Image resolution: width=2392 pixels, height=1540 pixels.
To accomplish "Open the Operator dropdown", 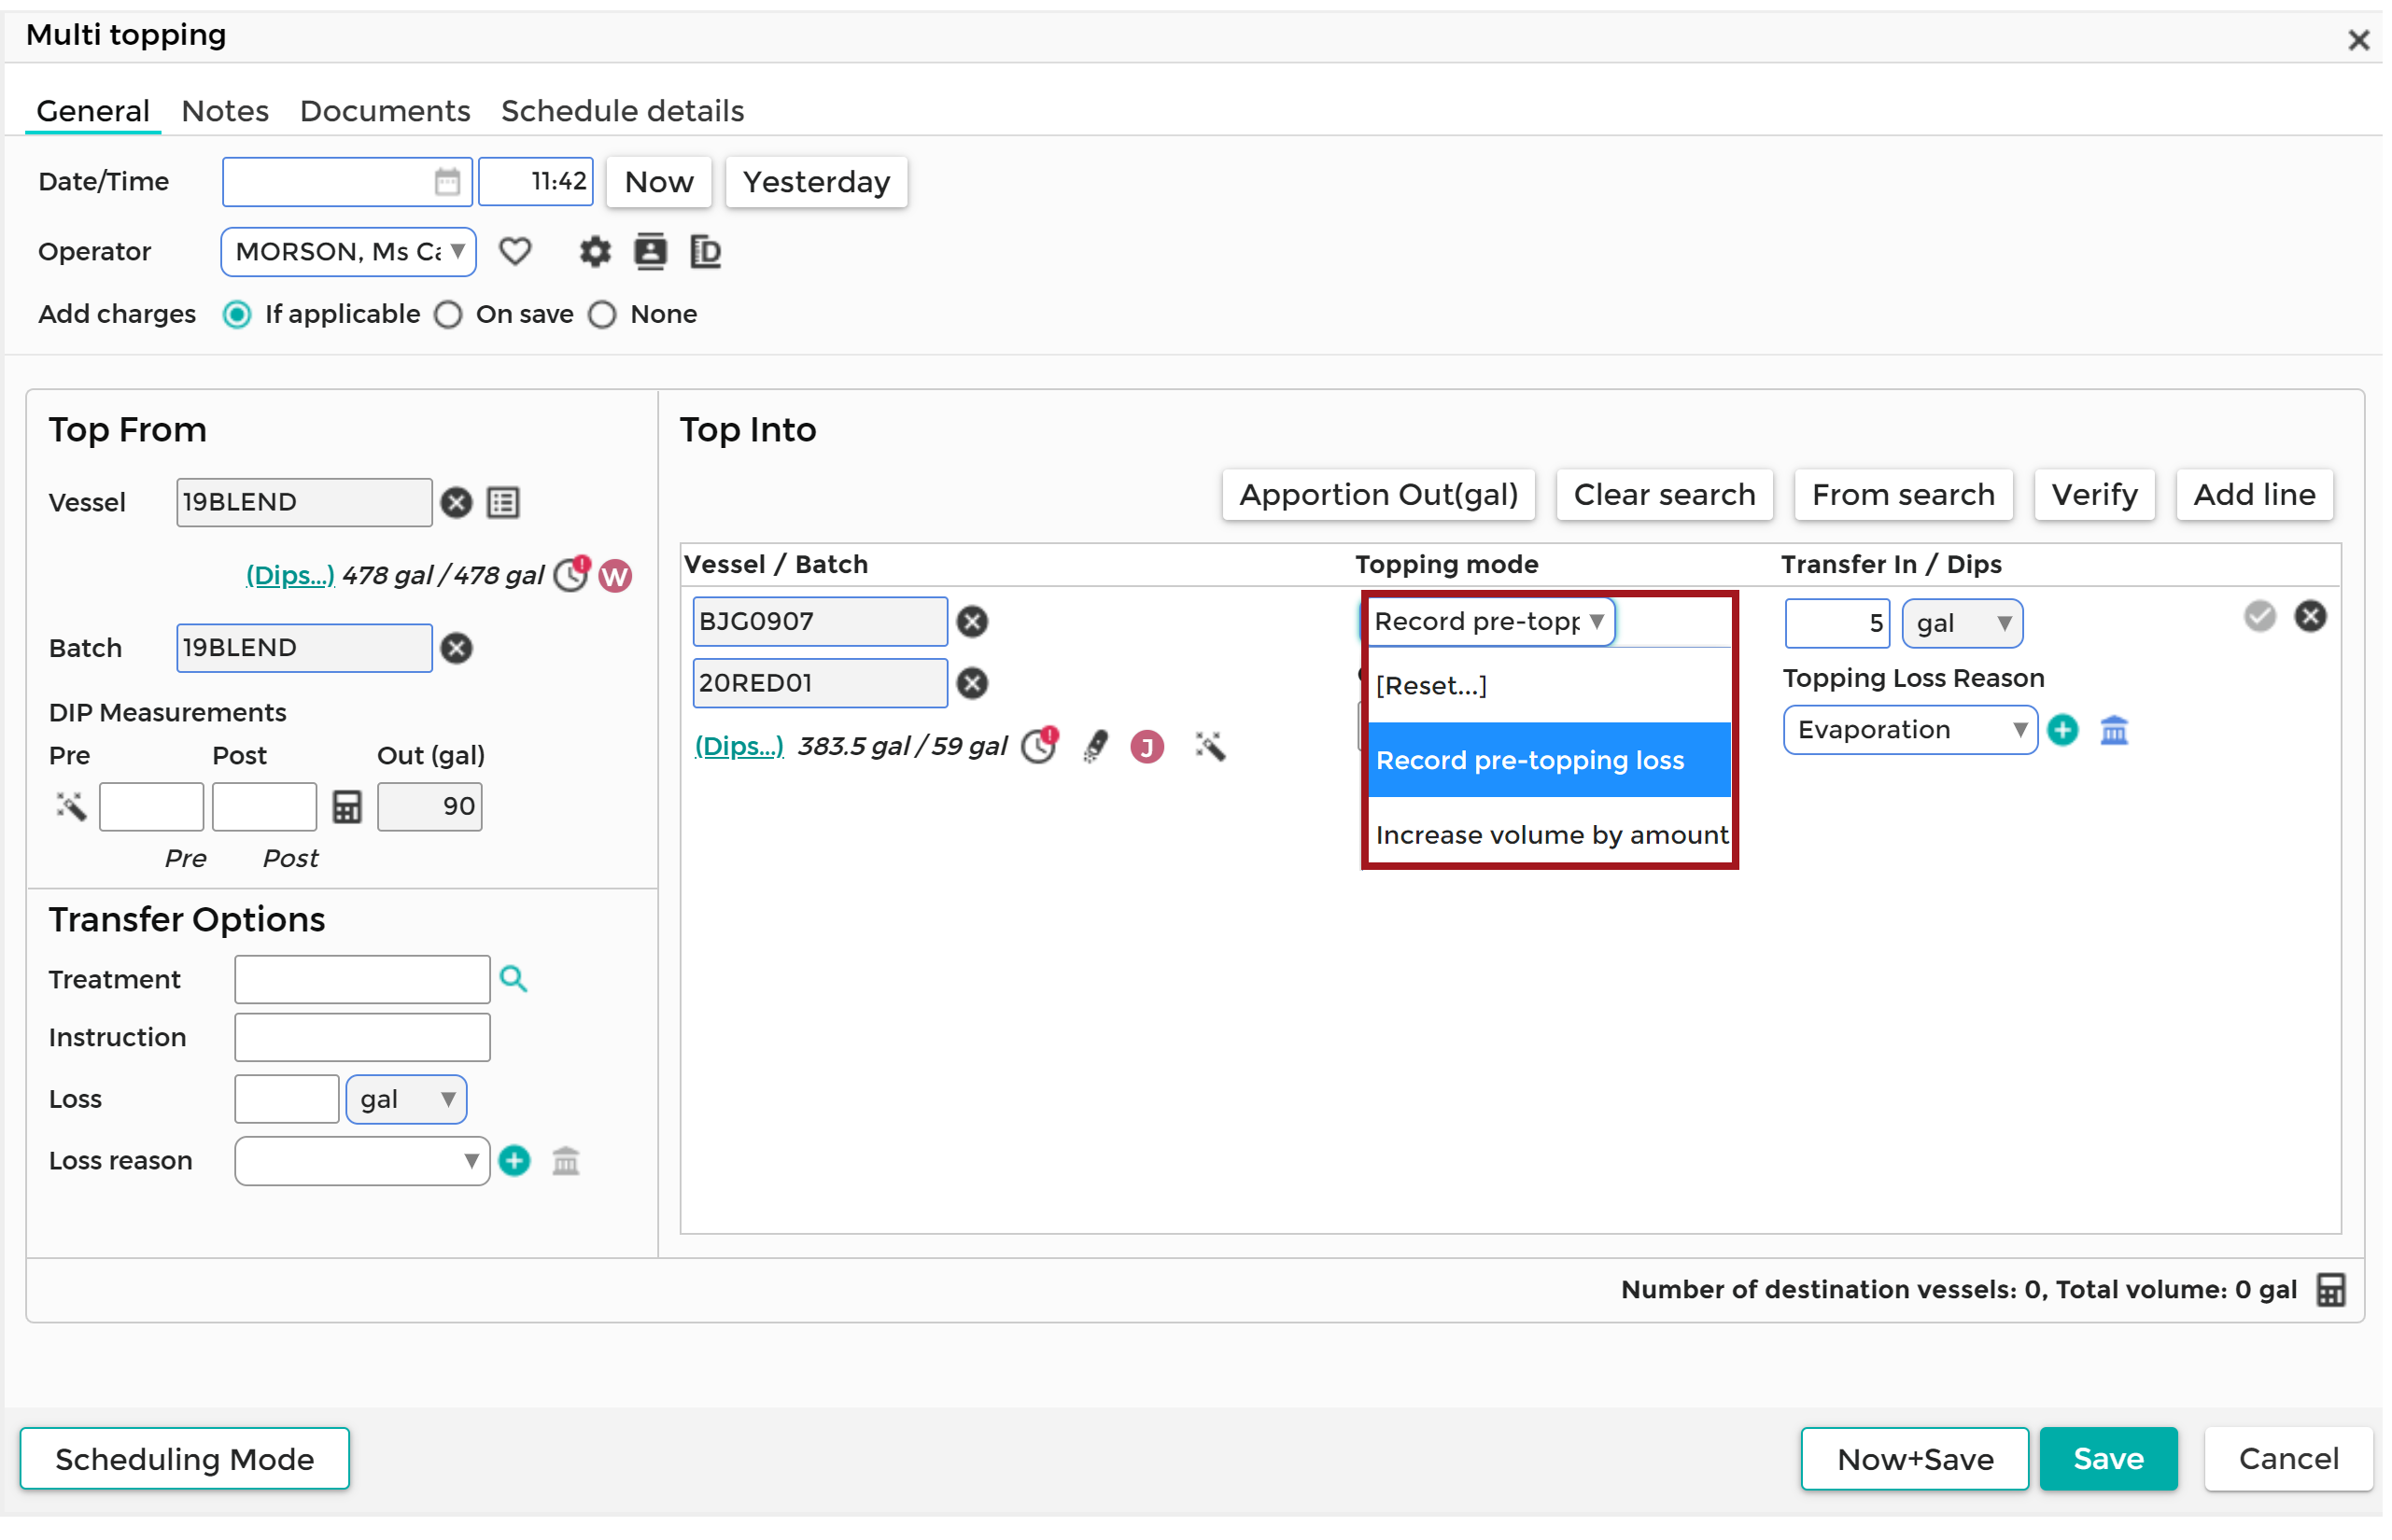I will (349, 252).
